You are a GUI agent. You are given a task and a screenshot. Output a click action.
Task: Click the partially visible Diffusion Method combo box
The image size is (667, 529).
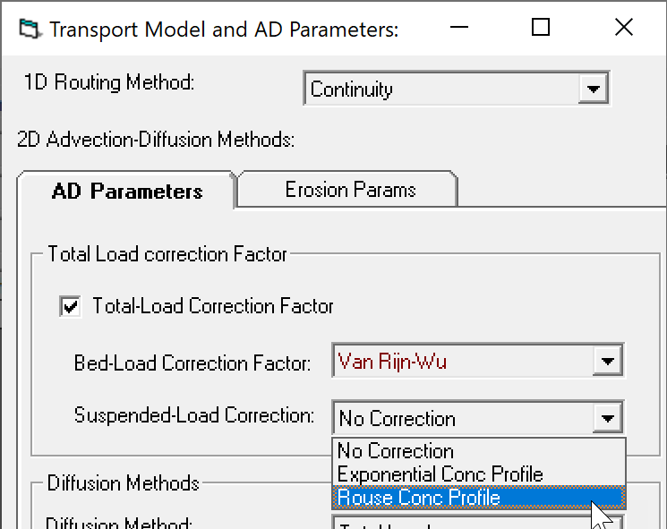(x=478, y=523)
